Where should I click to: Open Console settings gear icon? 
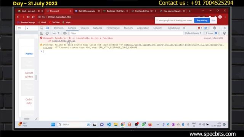coord(225,33)
